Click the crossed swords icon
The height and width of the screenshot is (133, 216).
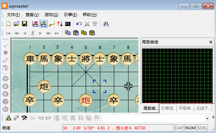pyautogui.click(x=87, y=24)
